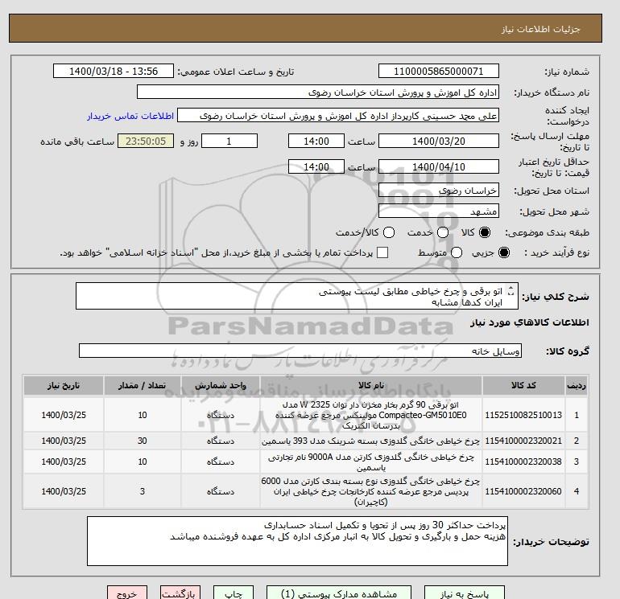Screen dimensions: 620x599
Task: Click the response deadline time 14:00 field
Action: point(316,142)
